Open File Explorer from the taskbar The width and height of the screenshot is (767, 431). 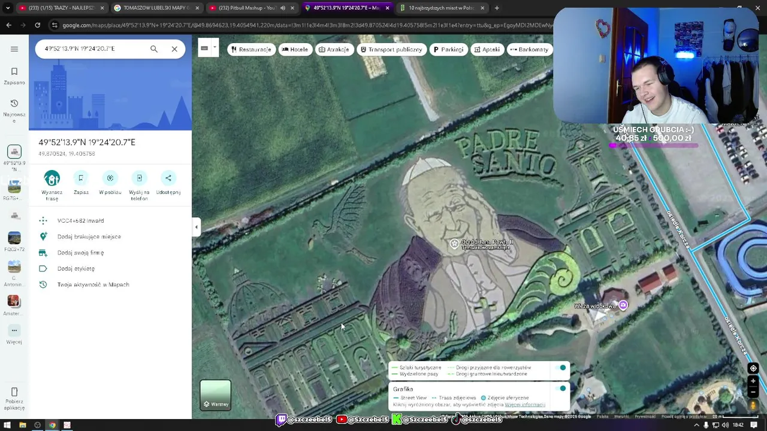(x=23, y=425)
